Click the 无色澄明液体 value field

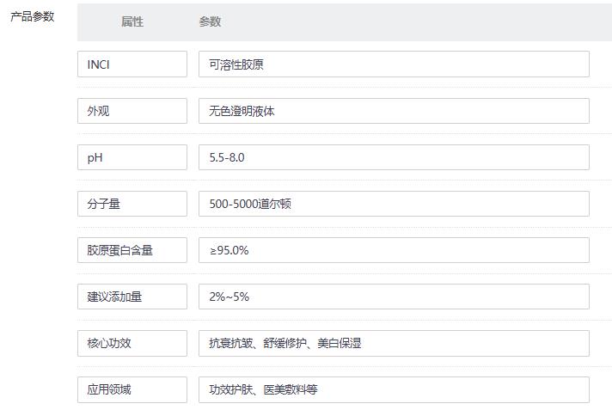click(393, 111)
